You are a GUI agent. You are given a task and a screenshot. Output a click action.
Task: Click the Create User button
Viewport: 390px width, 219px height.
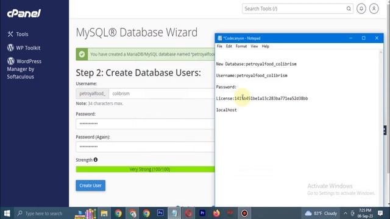[91, 186]
